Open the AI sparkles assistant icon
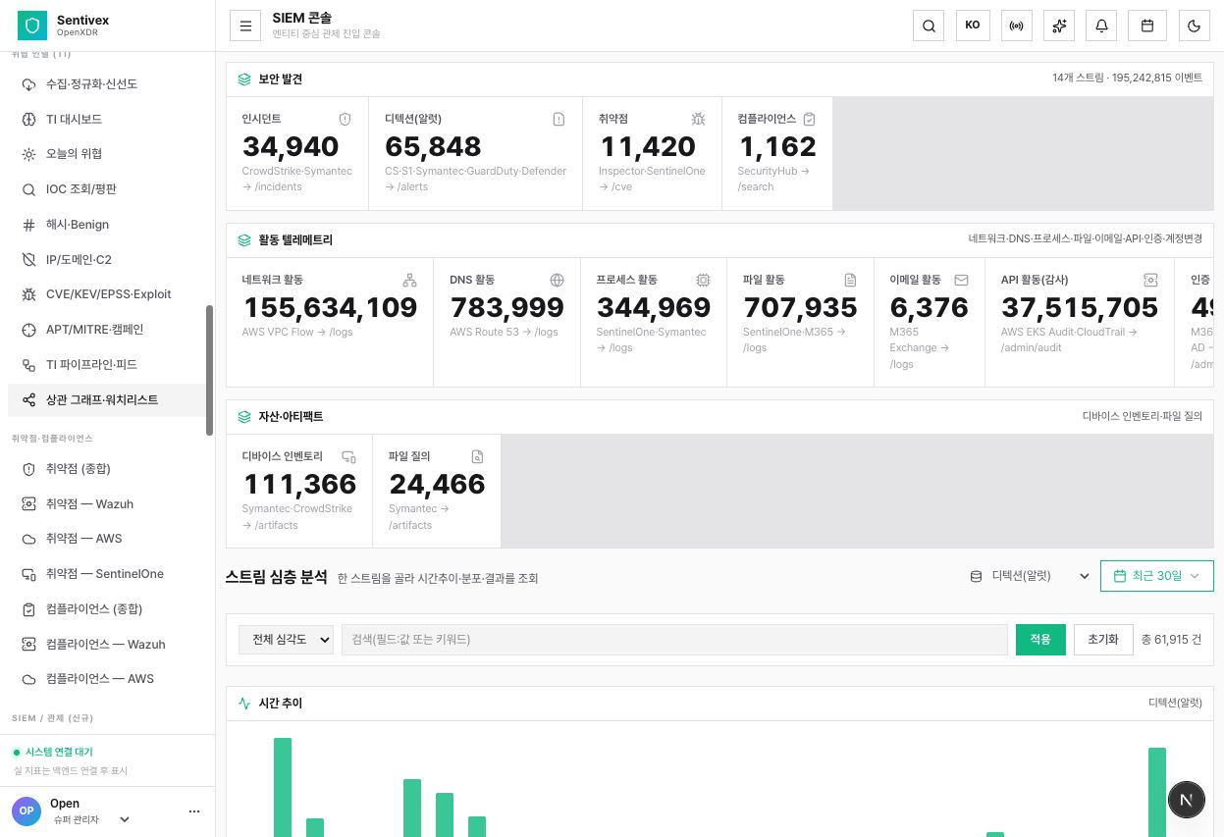The height and width of the screenshot is (837, 1224). pyautogui.click(x=1059, y=26)
